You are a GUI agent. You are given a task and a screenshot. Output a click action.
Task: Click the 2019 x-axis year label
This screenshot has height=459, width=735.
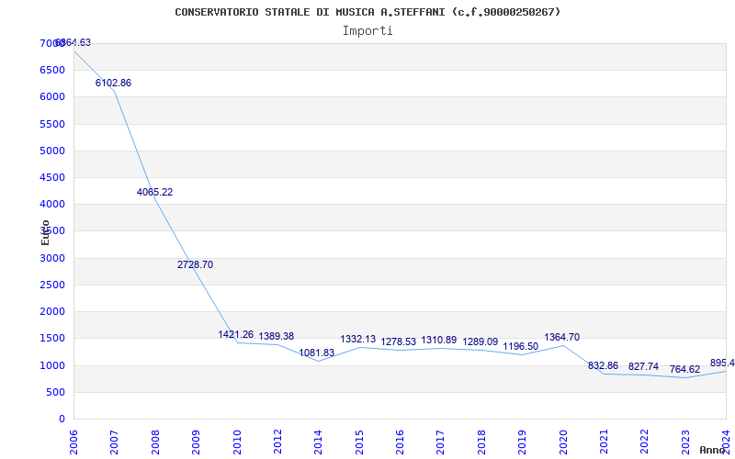point(522,442)
